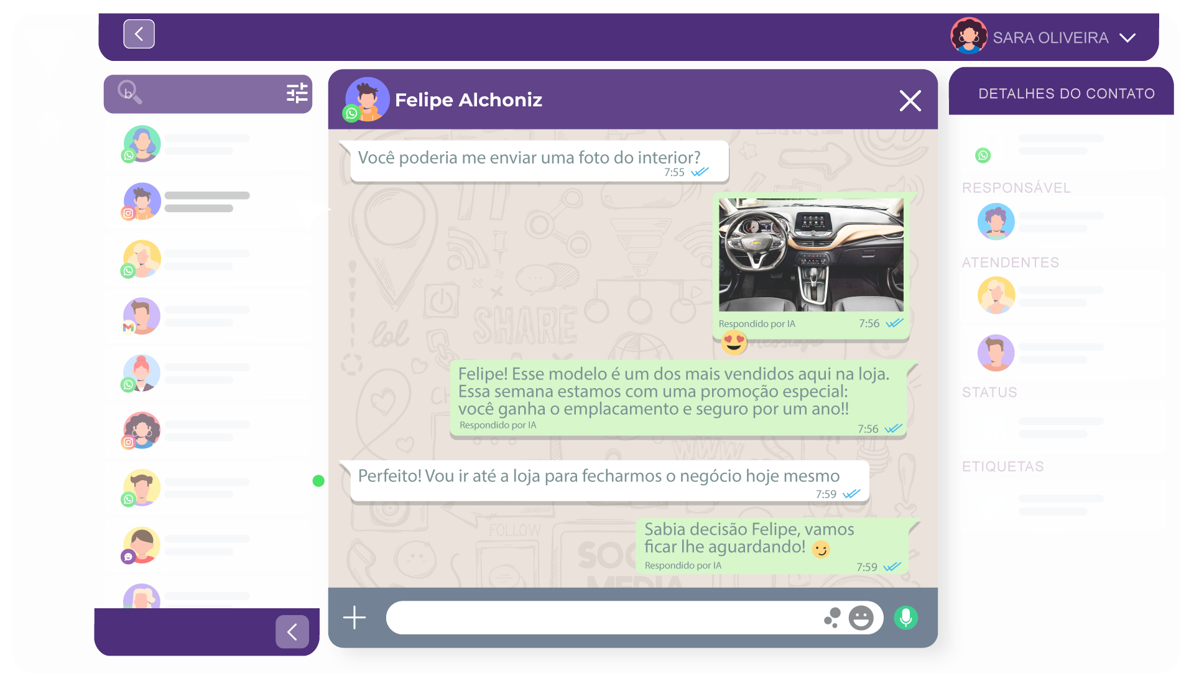Open the conversation filter icon in search bar

point(297,93)
